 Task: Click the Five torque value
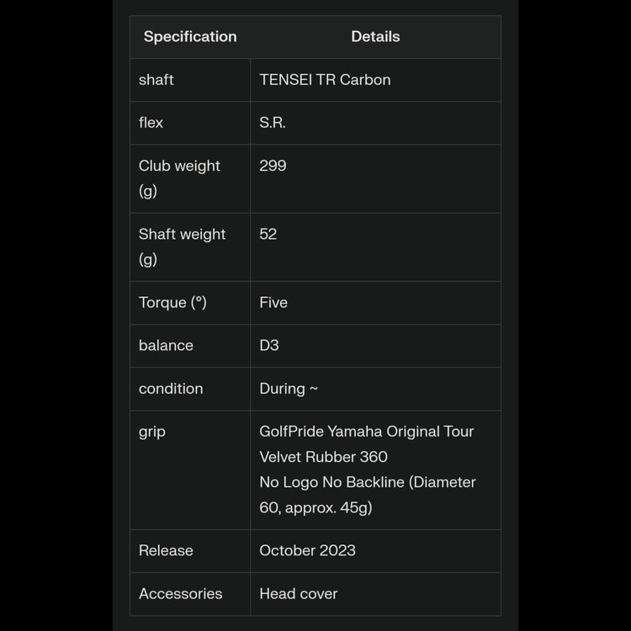coord(273,303)
